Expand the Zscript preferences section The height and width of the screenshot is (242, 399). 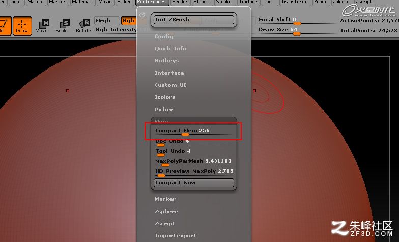tap(165, 223)
